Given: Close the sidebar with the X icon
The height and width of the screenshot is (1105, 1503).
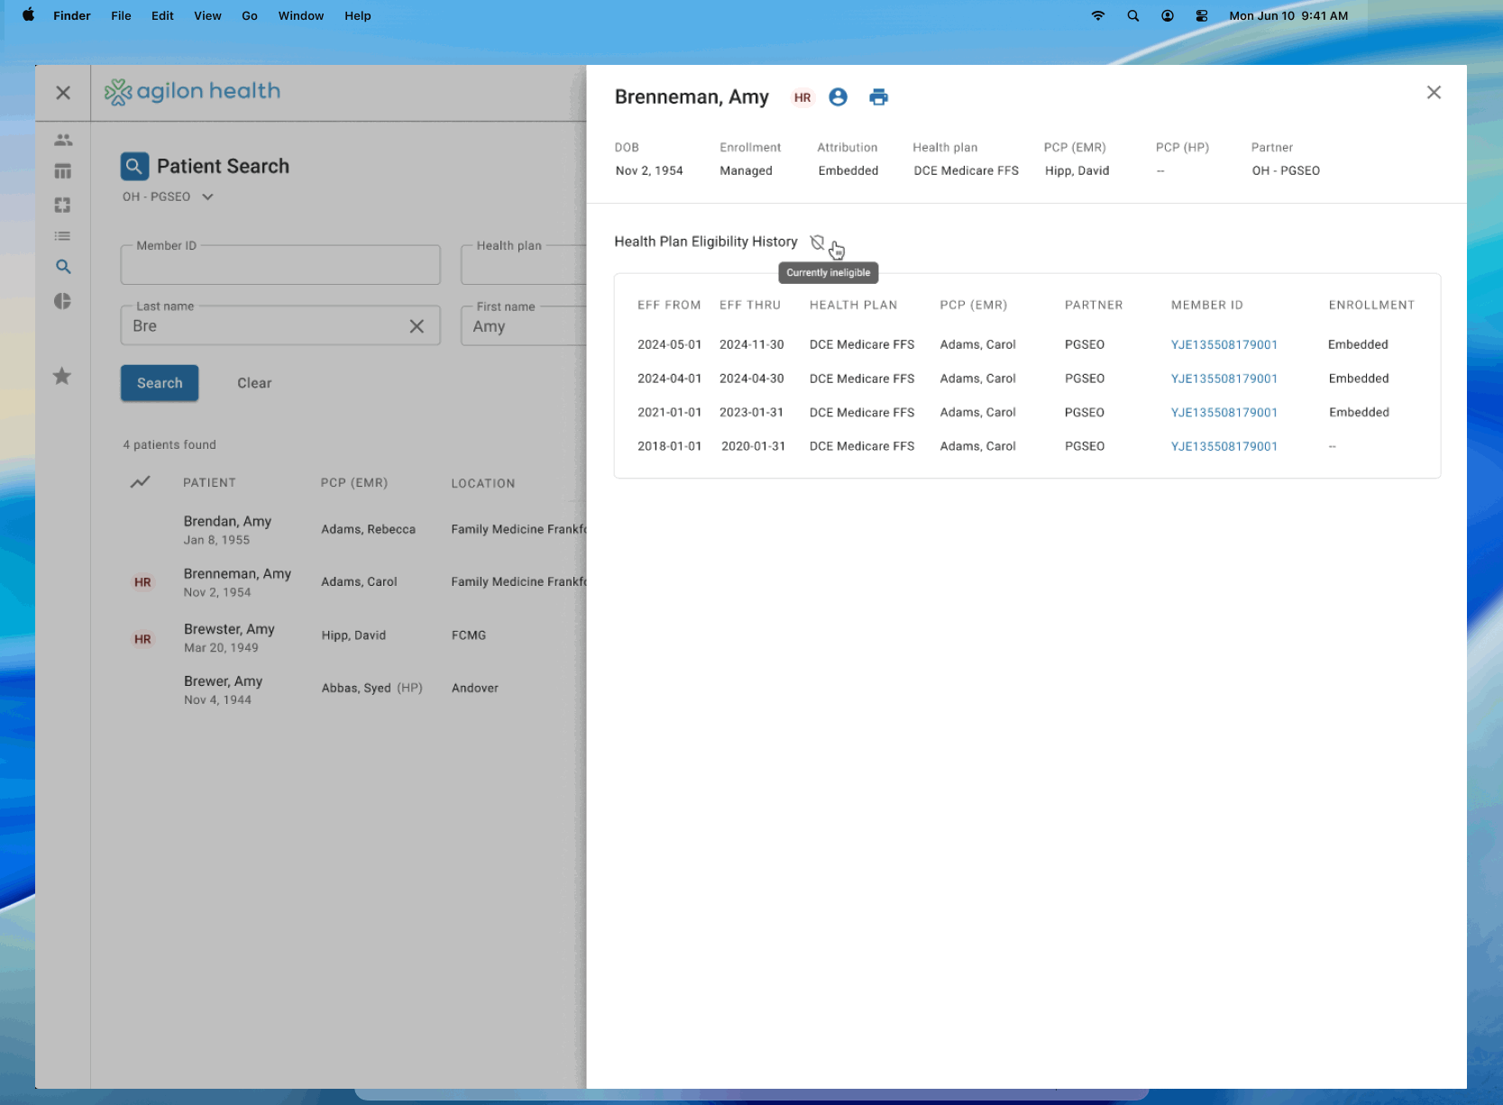Looking at the screenshot, I should 63,93.
